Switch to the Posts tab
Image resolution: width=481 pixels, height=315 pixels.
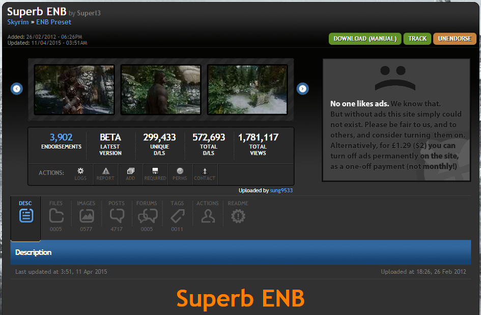[117, 216]
